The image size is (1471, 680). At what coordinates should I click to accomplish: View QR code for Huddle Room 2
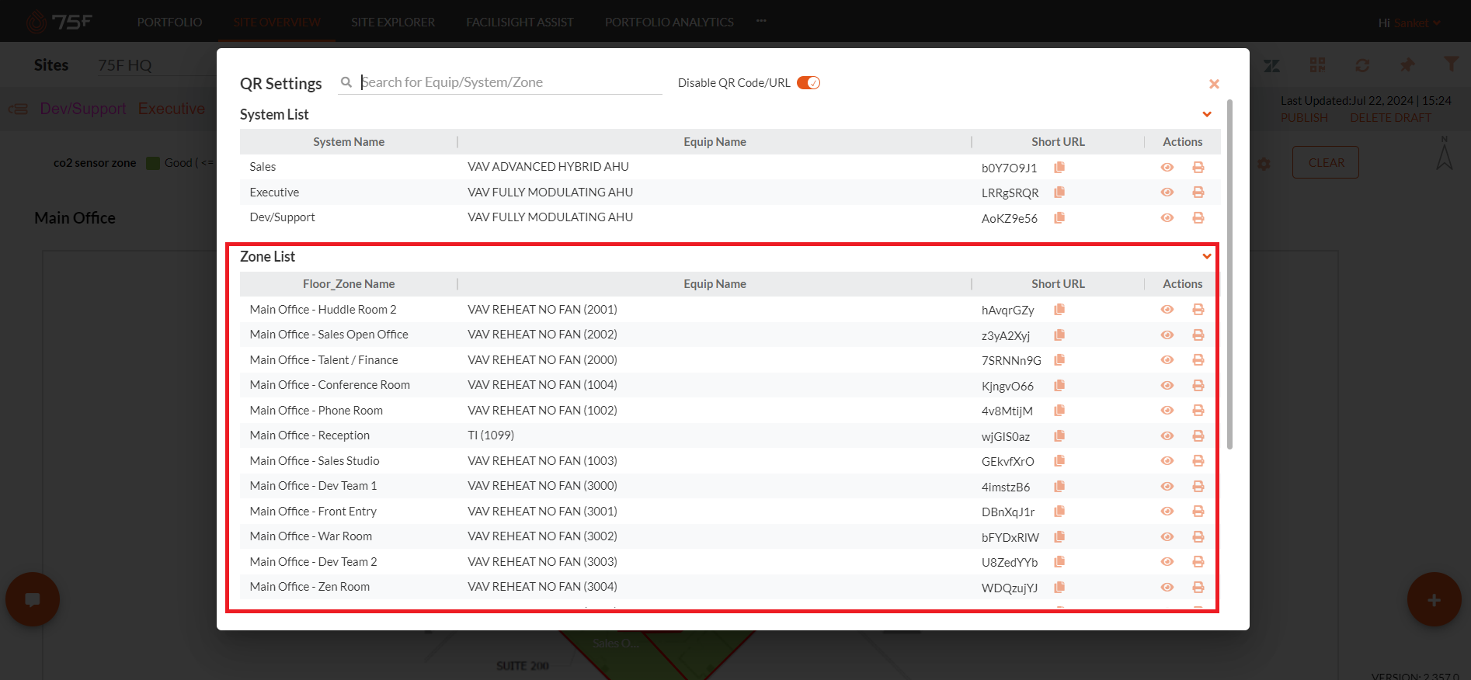1167,309
